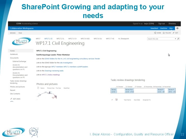Open the BROWSE ribbon tab
This screenshot has width=186, height=139.
(x=13, y=33)
